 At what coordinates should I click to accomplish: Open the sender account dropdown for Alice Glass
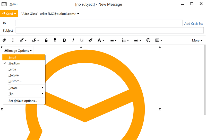(78, 14)
